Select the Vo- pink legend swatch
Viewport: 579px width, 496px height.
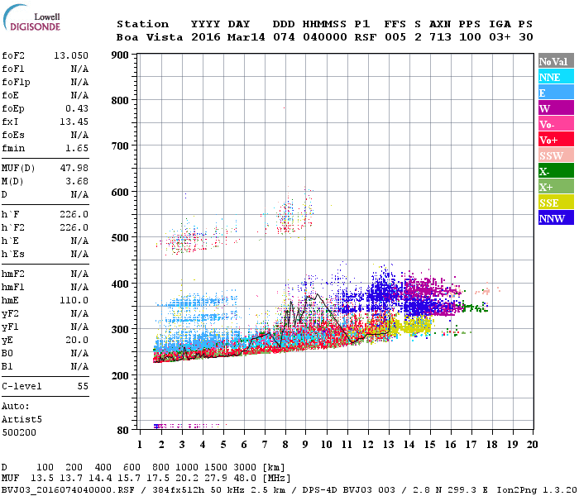click(x=556, y=124)
